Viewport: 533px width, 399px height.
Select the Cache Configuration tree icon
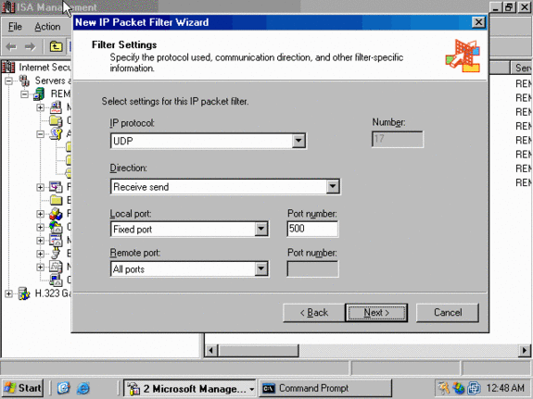56,227
